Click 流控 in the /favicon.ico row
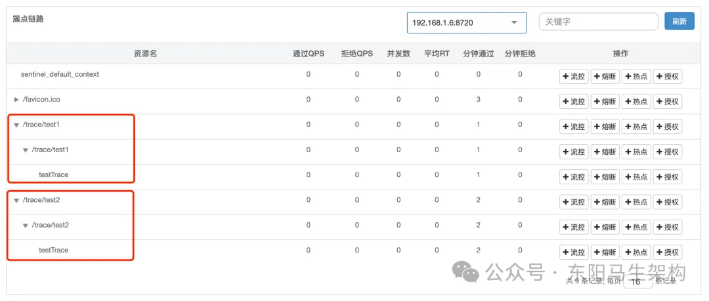 point(574,102)
